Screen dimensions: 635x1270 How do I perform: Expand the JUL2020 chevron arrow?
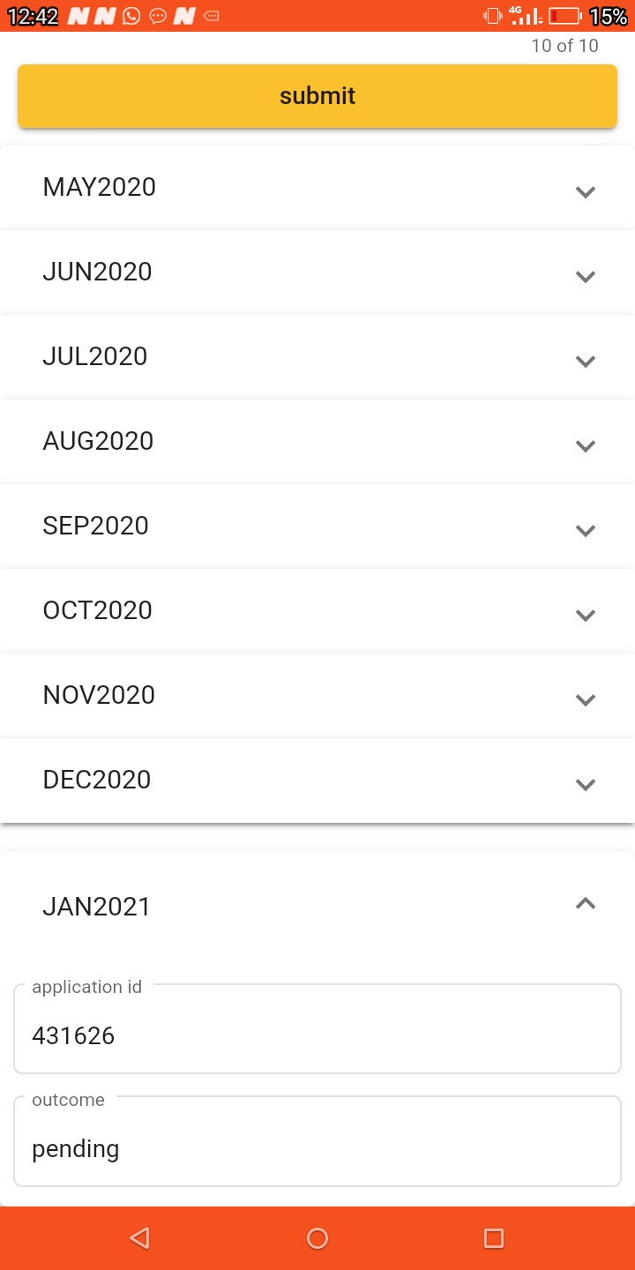[x=585, y=361]
